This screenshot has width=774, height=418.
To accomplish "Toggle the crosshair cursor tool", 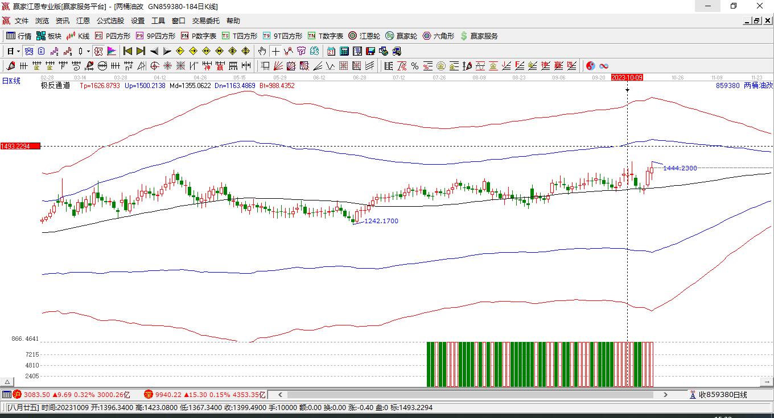I will (275, 51).
